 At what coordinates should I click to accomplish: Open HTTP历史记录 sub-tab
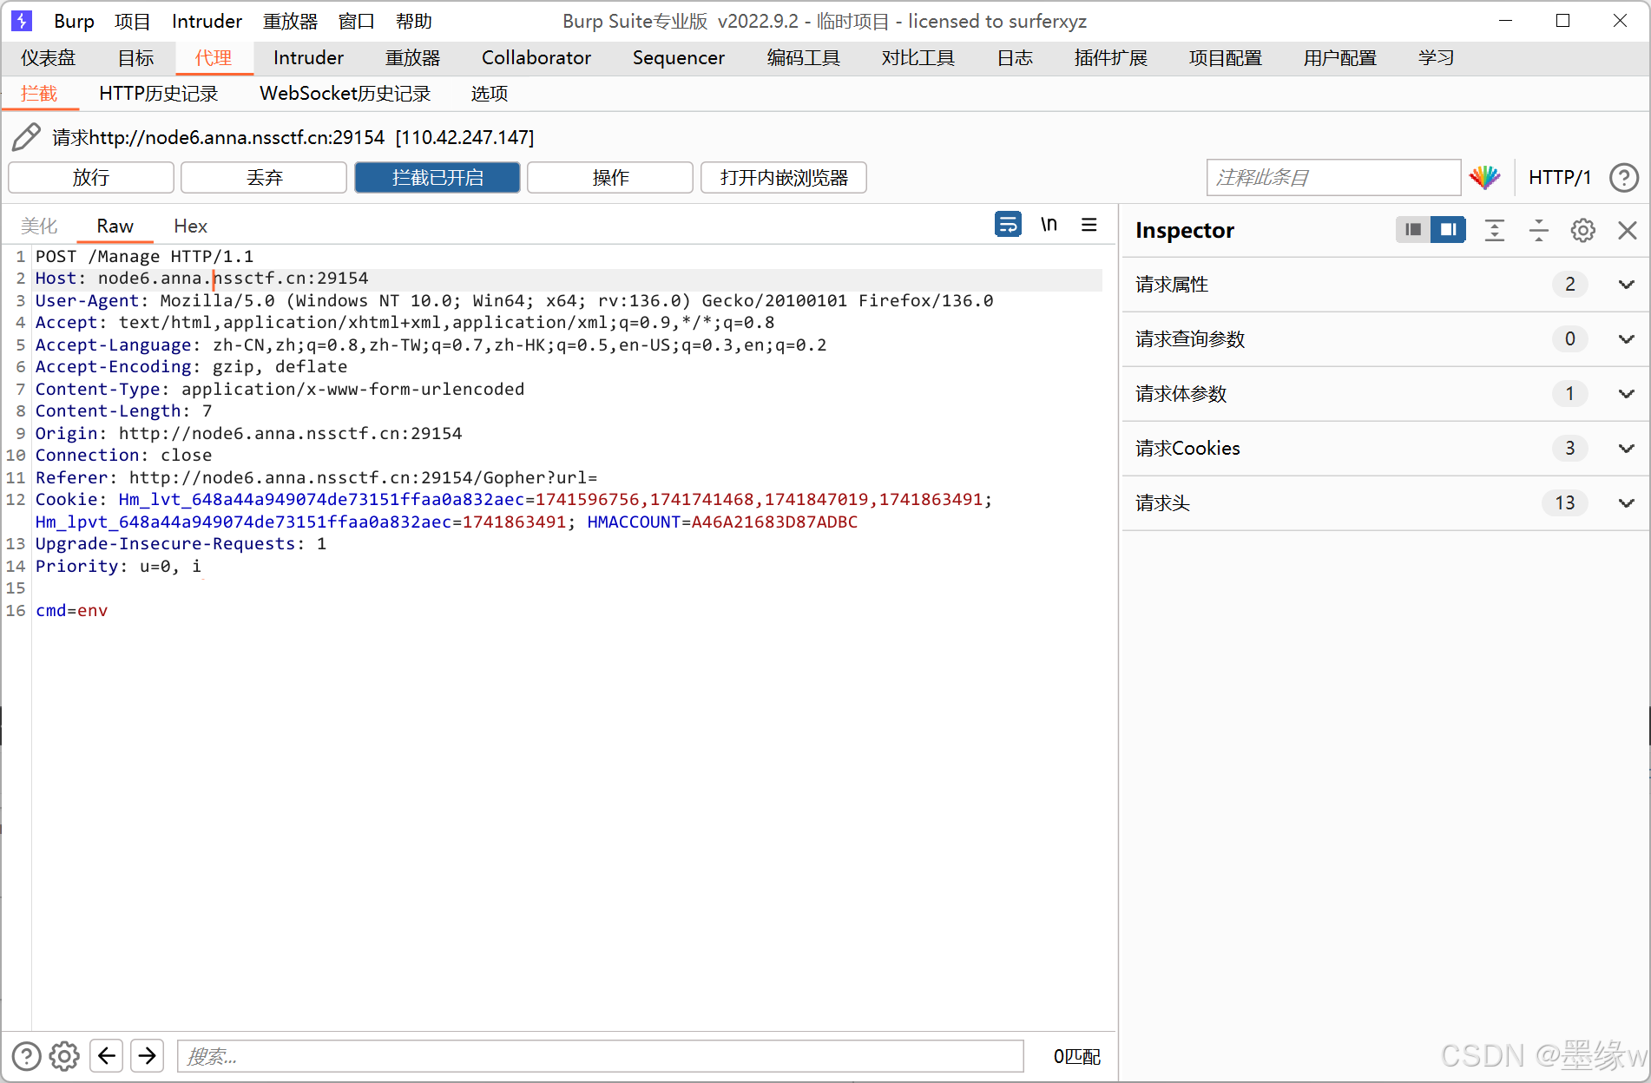(x=158, y=93)
